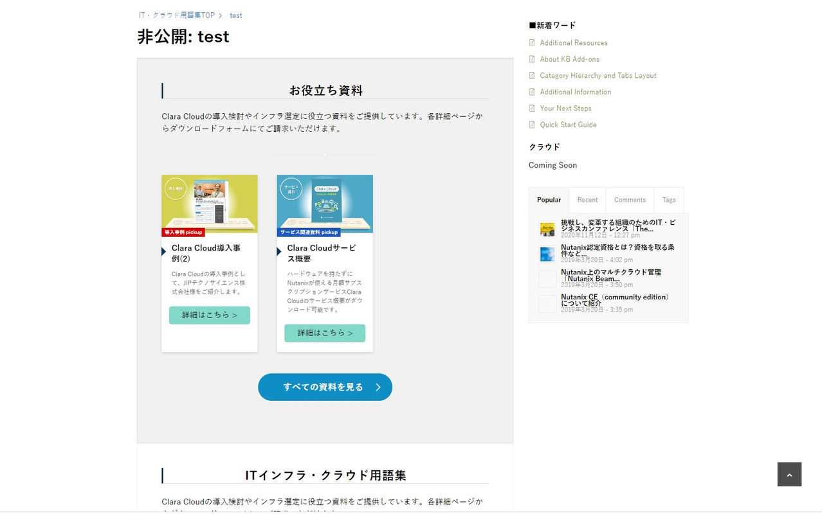Click document icon beside Your Next Steps
This screenshot has width=822, height=514.
(532, 109)
